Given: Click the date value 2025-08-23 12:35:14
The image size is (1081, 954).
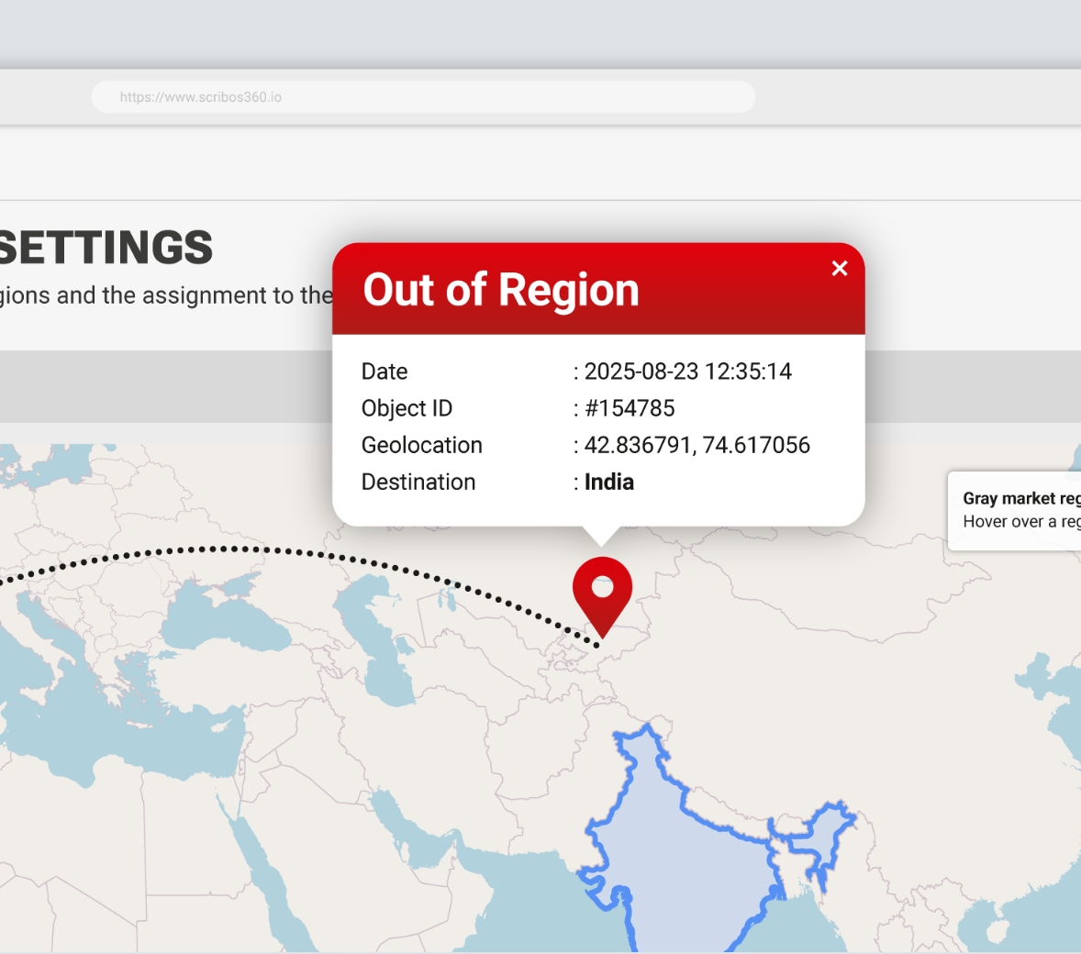Looking at the screenshot, I should coord(688,372).
